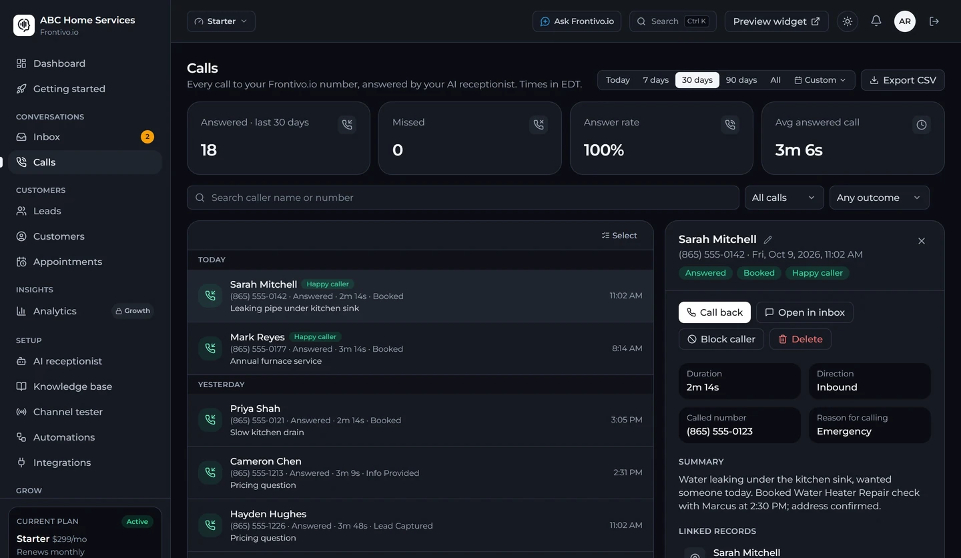Image resolution: width=961 pixels, height=558 pixels.
Task: Open Analytics in the sidebar
Action: click(x=85, y=311)
